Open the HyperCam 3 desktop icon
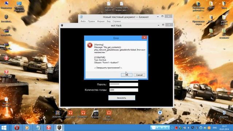The height and width of the screenshot is (131, 233). [6, 74]
